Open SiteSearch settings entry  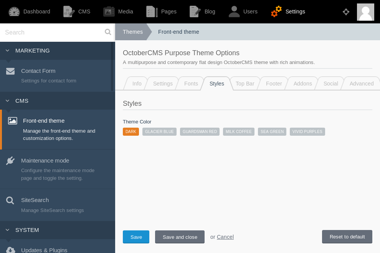tap(58, 205)
